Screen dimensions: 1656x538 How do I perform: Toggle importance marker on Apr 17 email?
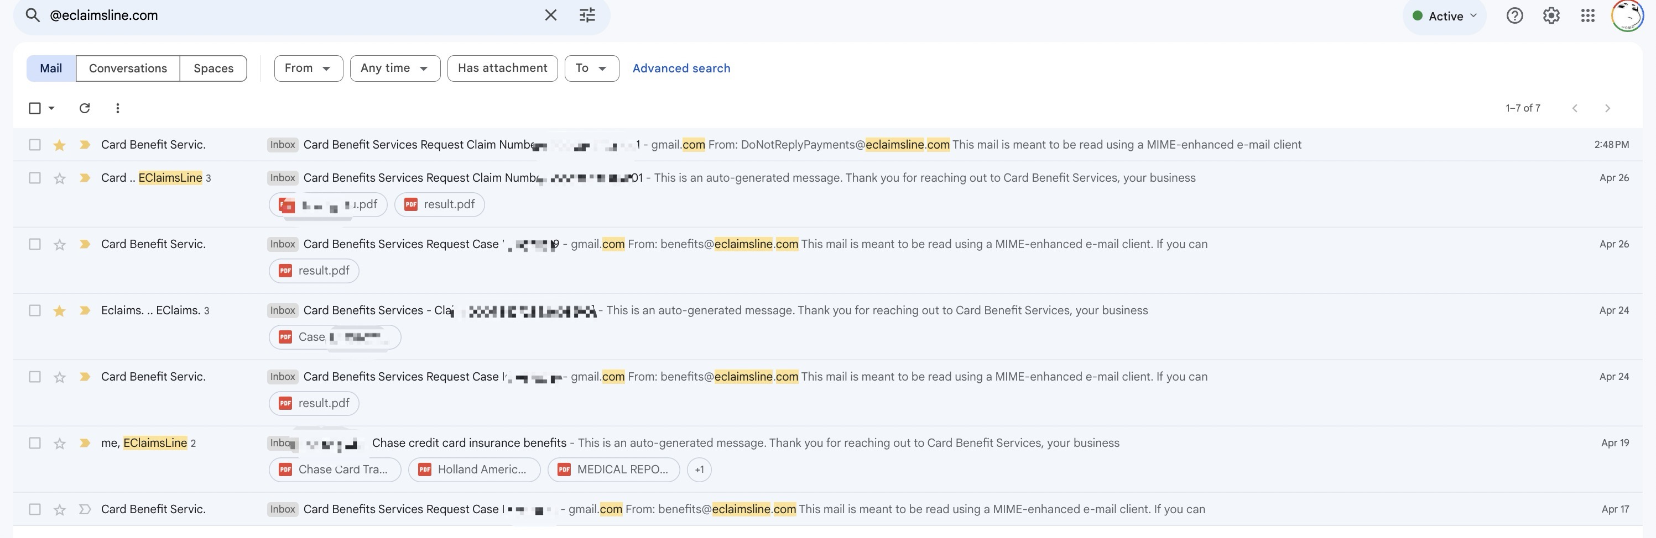click(84, 509)
